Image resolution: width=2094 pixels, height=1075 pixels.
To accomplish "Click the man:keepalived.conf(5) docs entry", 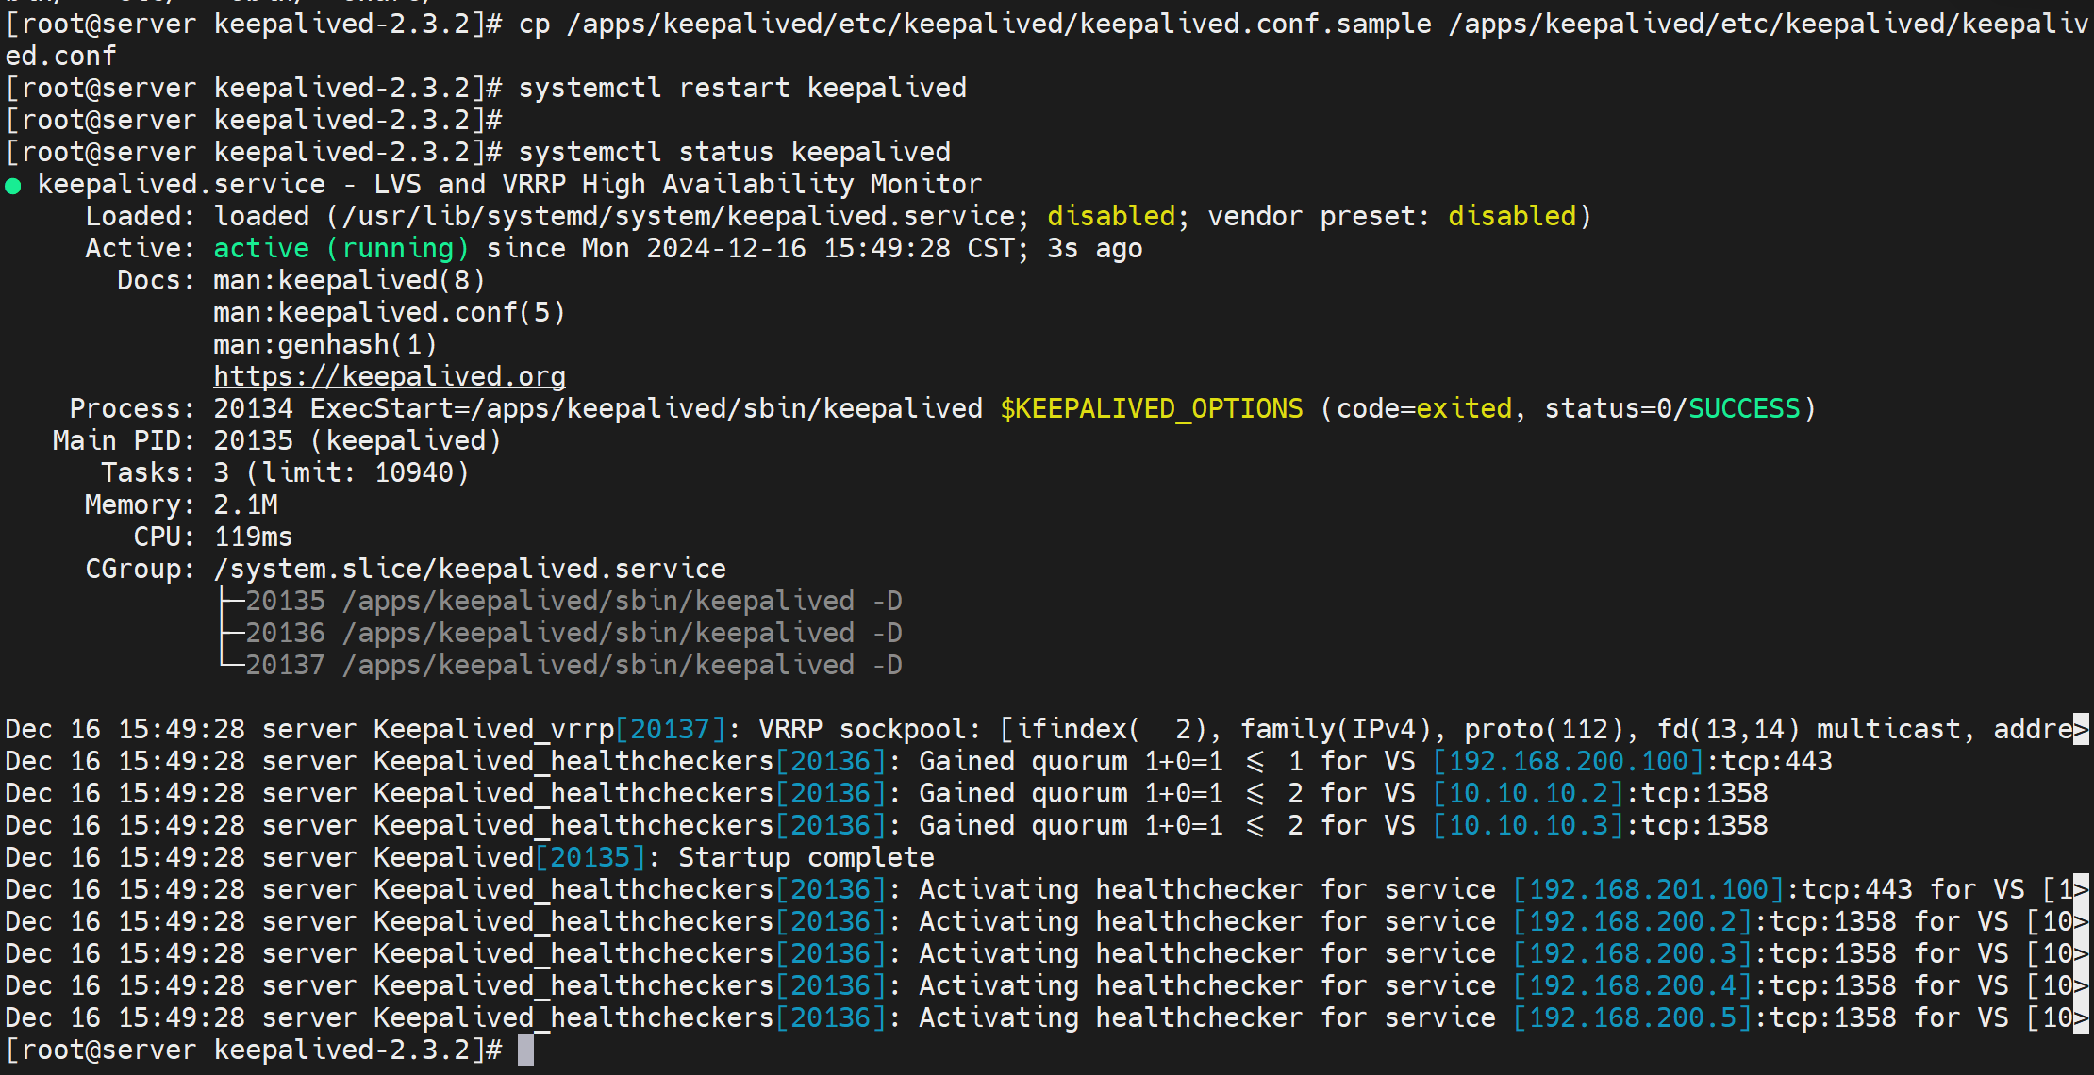I will tap(390, 312).
